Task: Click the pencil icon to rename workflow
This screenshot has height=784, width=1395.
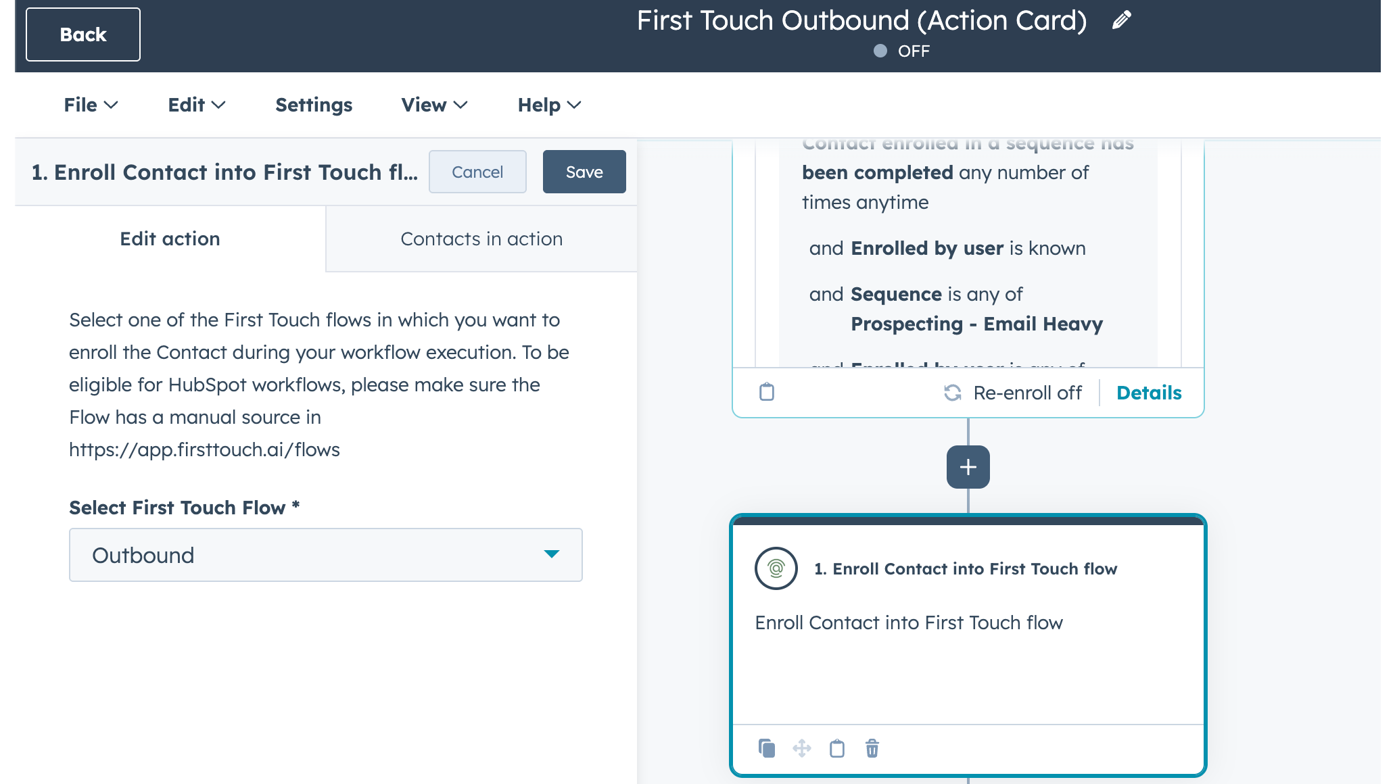Action: (x=1121, y=20)
